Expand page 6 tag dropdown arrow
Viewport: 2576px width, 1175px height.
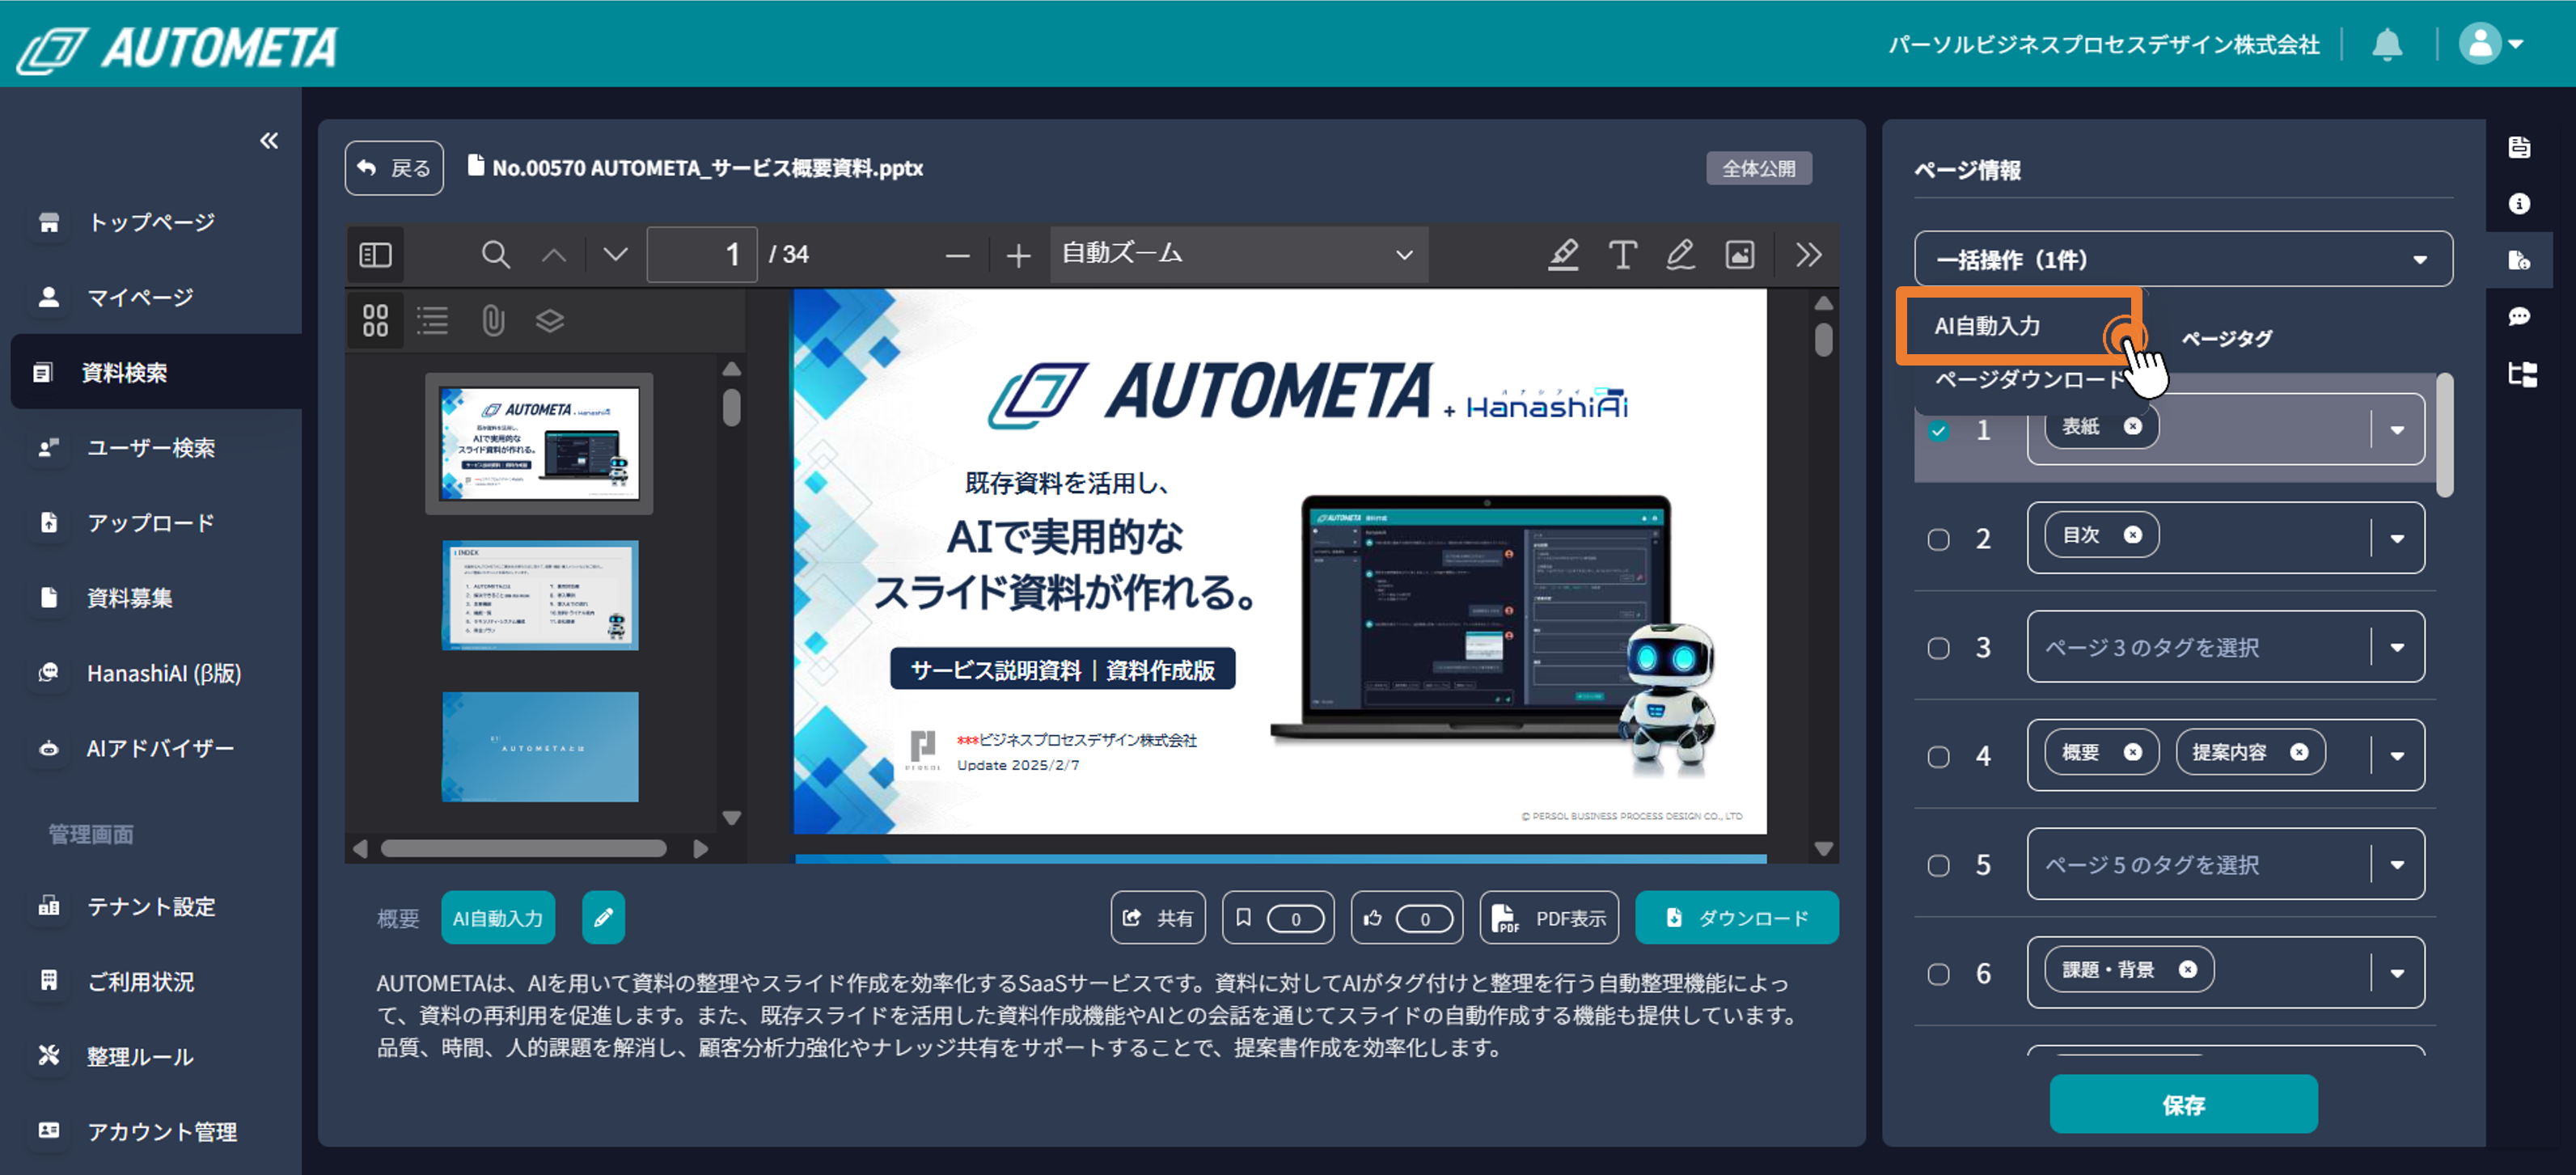coord(2397,973)
